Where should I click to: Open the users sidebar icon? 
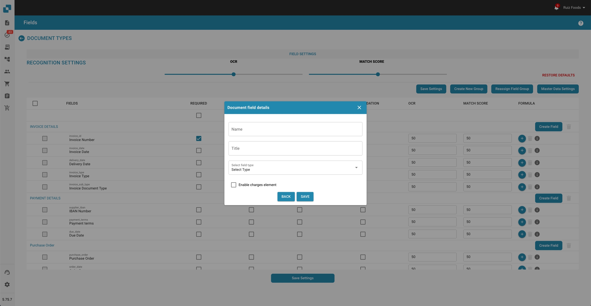(x=7, y=72)
